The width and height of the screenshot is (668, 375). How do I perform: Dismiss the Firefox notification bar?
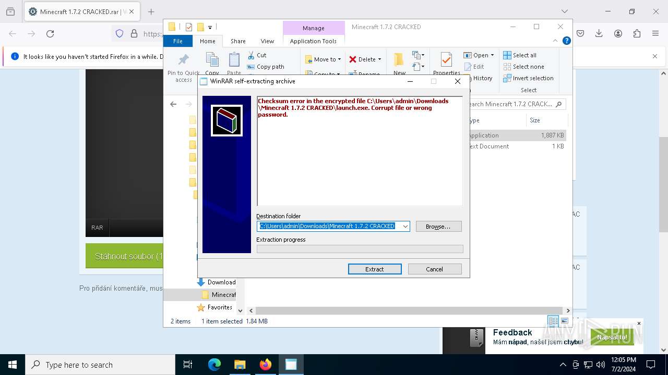click(x=655, y=56)
